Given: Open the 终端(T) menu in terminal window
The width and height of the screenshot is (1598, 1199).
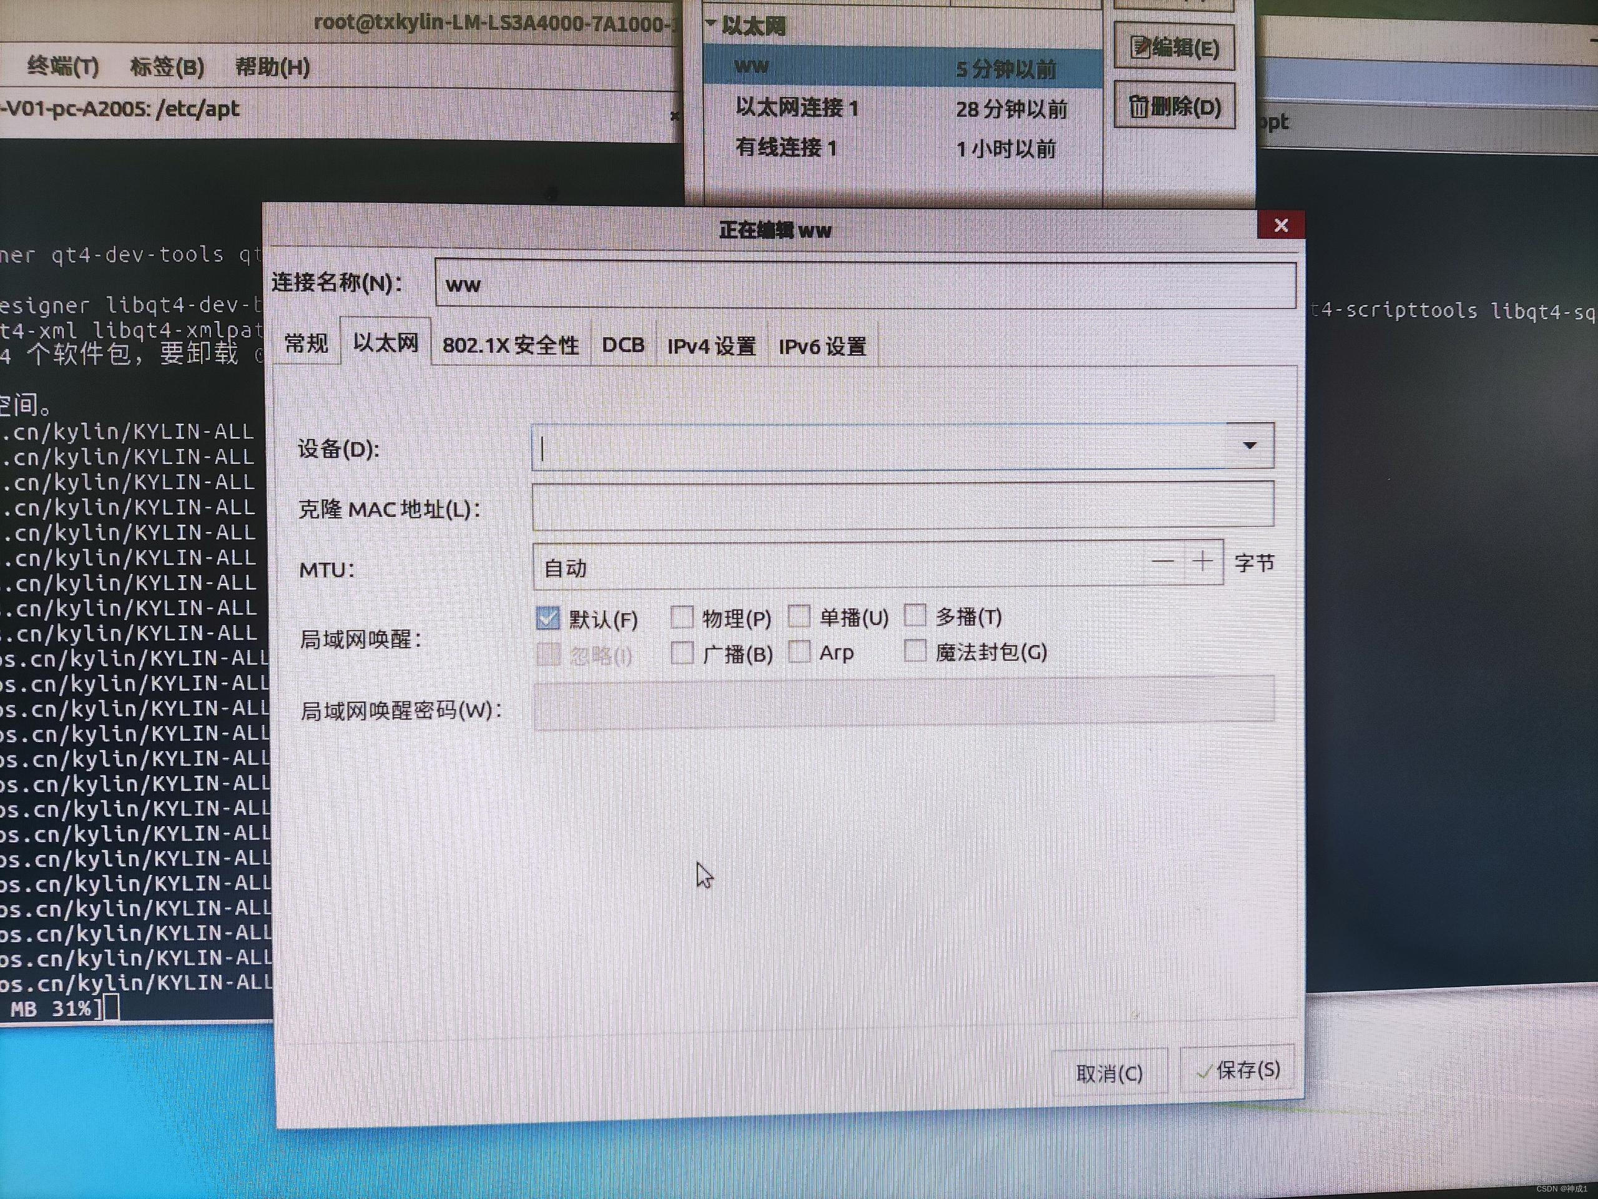Looking at the screenshot, I should [63, 66].
